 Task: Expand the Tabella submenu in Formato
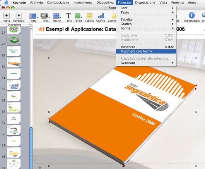pos(146,19)
